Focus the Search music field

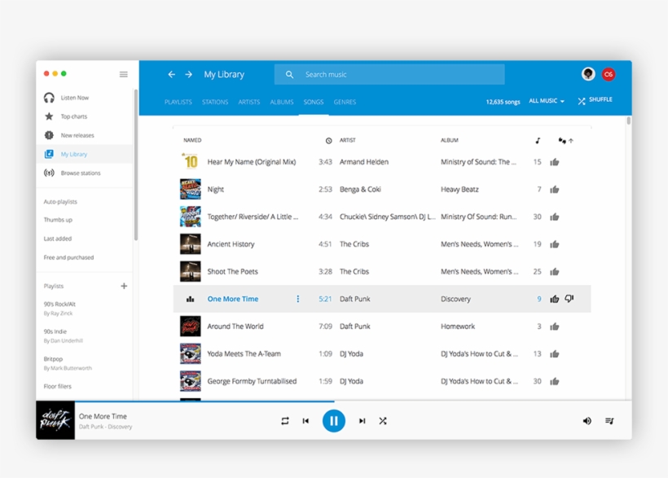389,75
